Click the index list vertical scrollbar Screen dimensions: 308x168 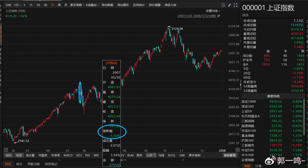tap(304, 118)
